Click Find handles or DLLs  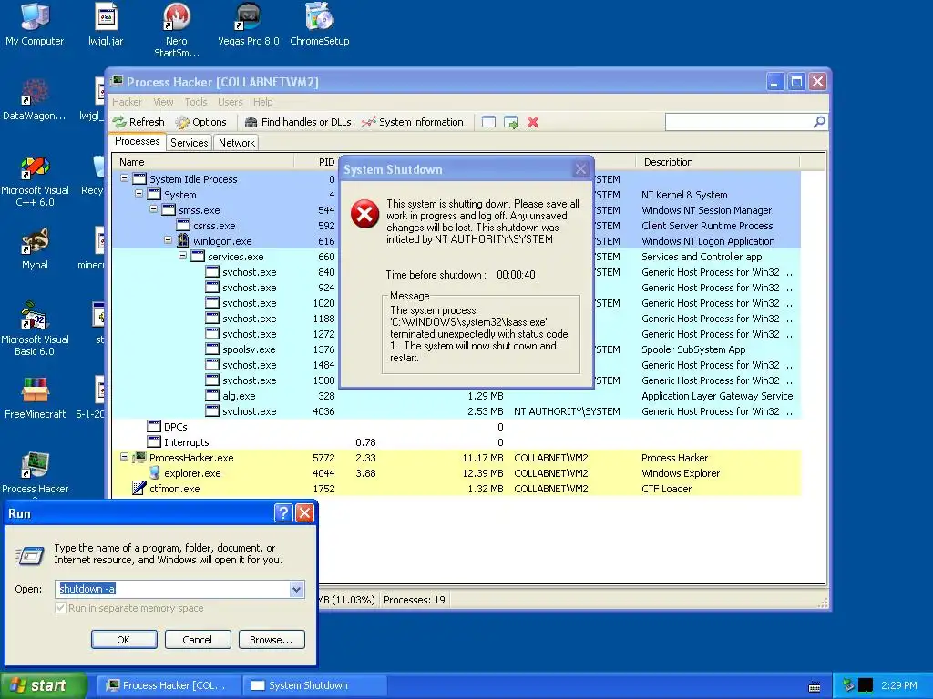(x=298, y=122)
